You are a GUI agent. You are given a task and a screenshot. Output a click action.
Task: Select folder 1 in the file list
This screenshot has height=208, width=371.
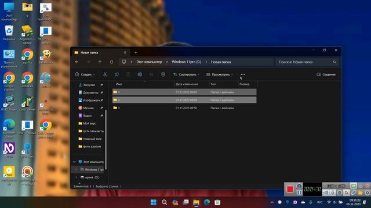point(184,92)
